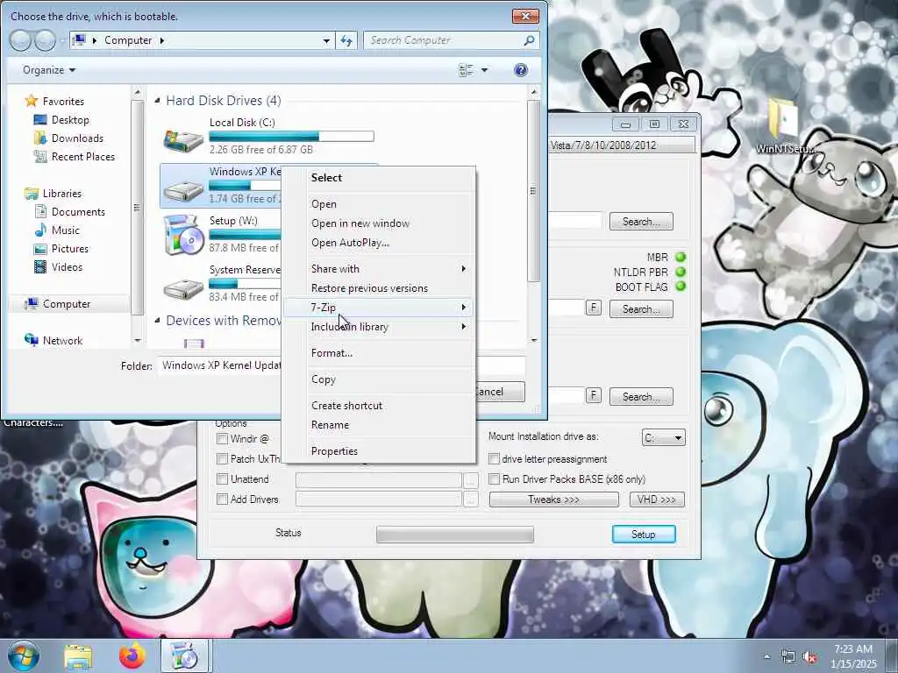Click the network tray icon

click(x=788, y=657)
